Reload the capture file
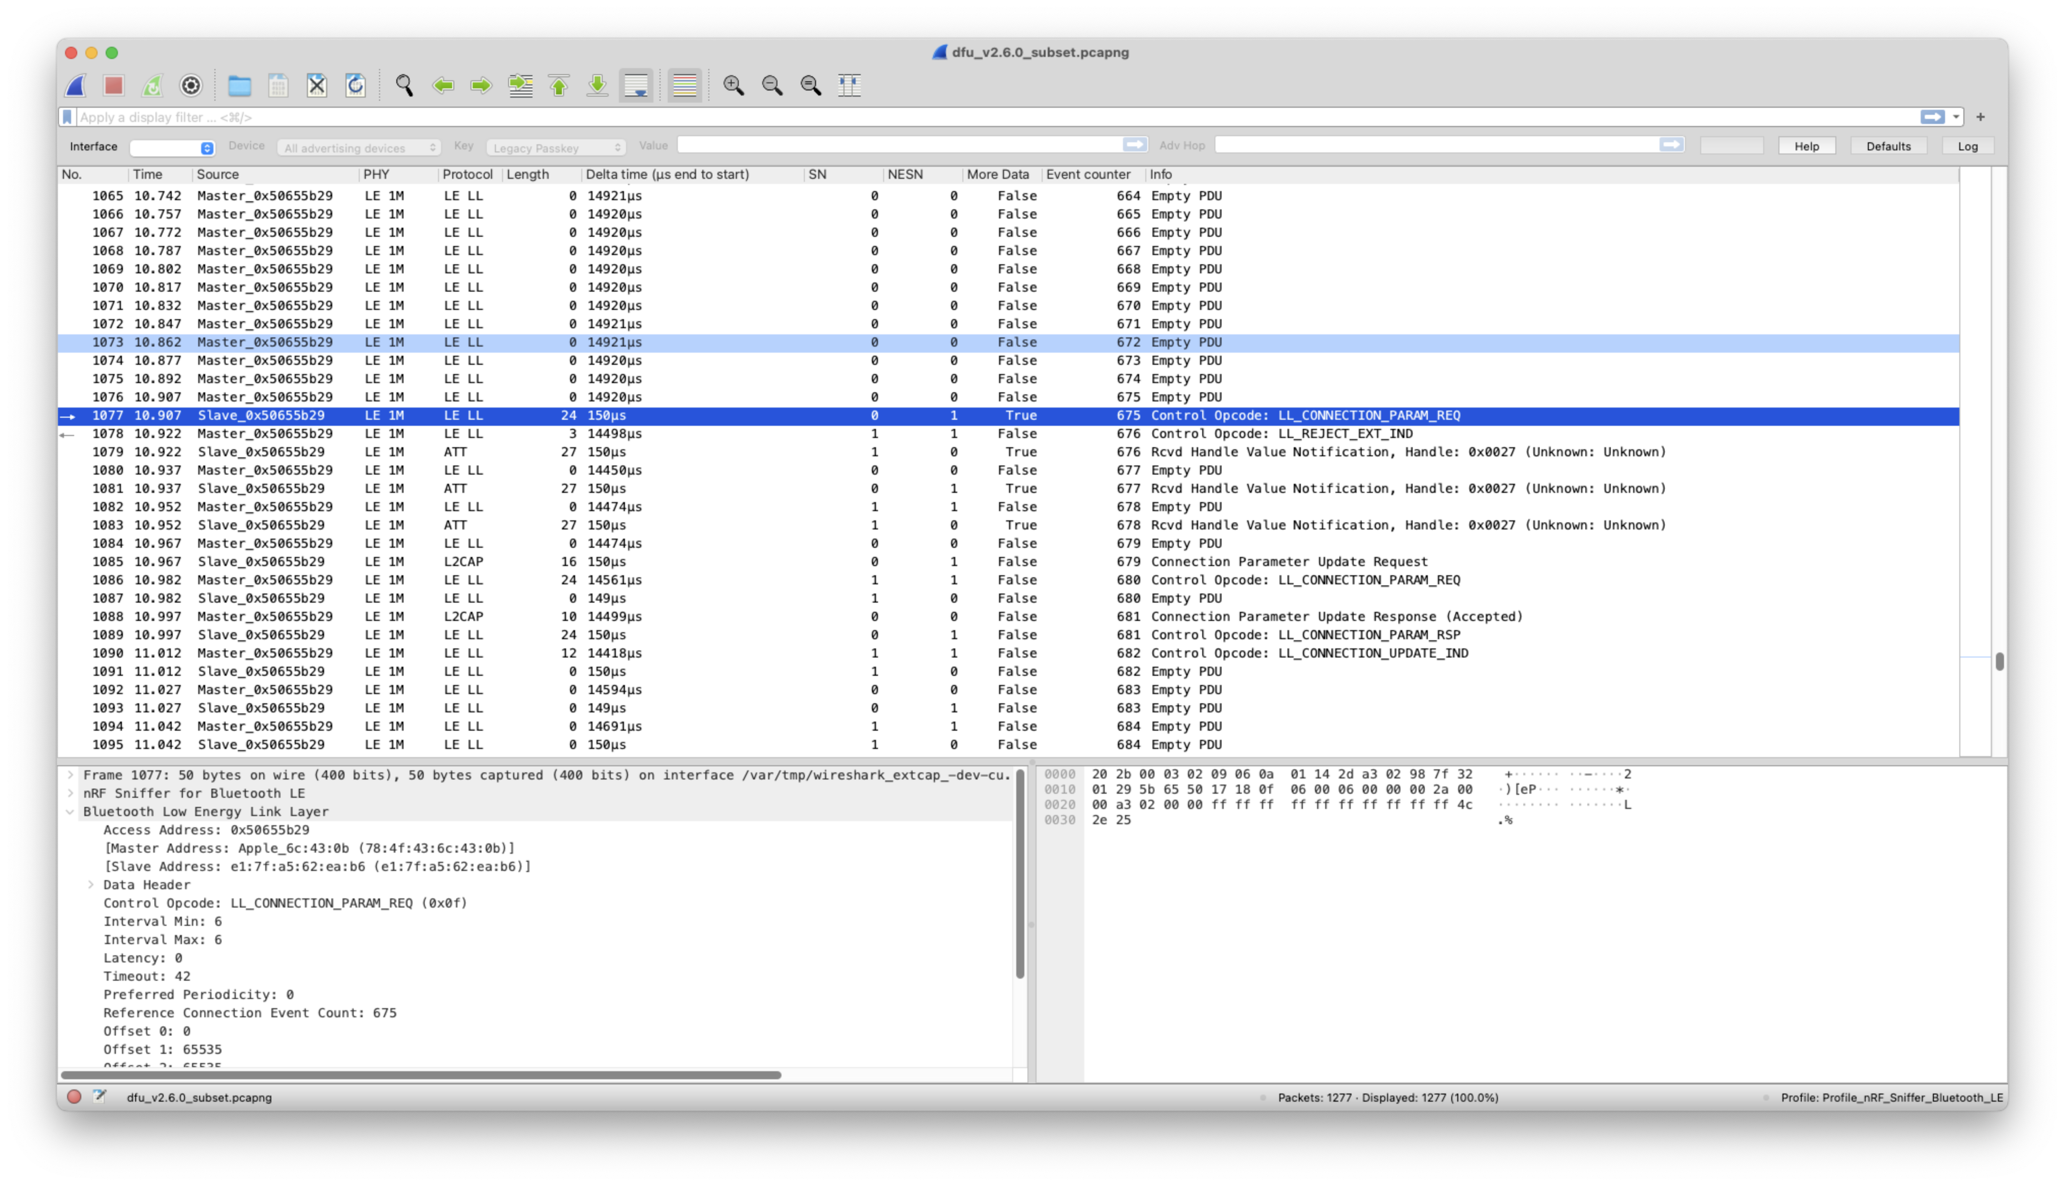Viewport: 2065px width, 1186px height. (356, 85)
